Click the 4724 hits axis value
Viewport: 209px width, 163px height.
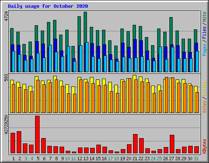click(6, 16)
